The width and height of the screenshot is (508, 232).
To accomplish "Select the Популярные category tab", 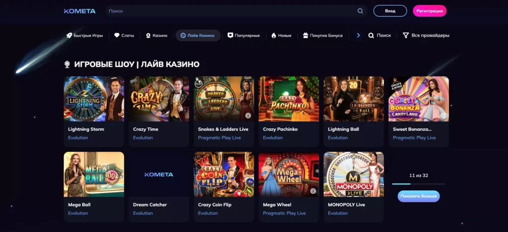I will tap(244, 36).
